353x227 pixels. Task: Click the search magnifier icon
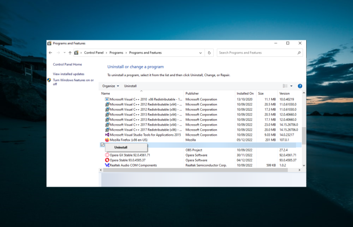point(299,53)
